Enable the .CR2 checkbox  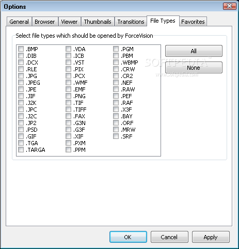coord(116,76)
